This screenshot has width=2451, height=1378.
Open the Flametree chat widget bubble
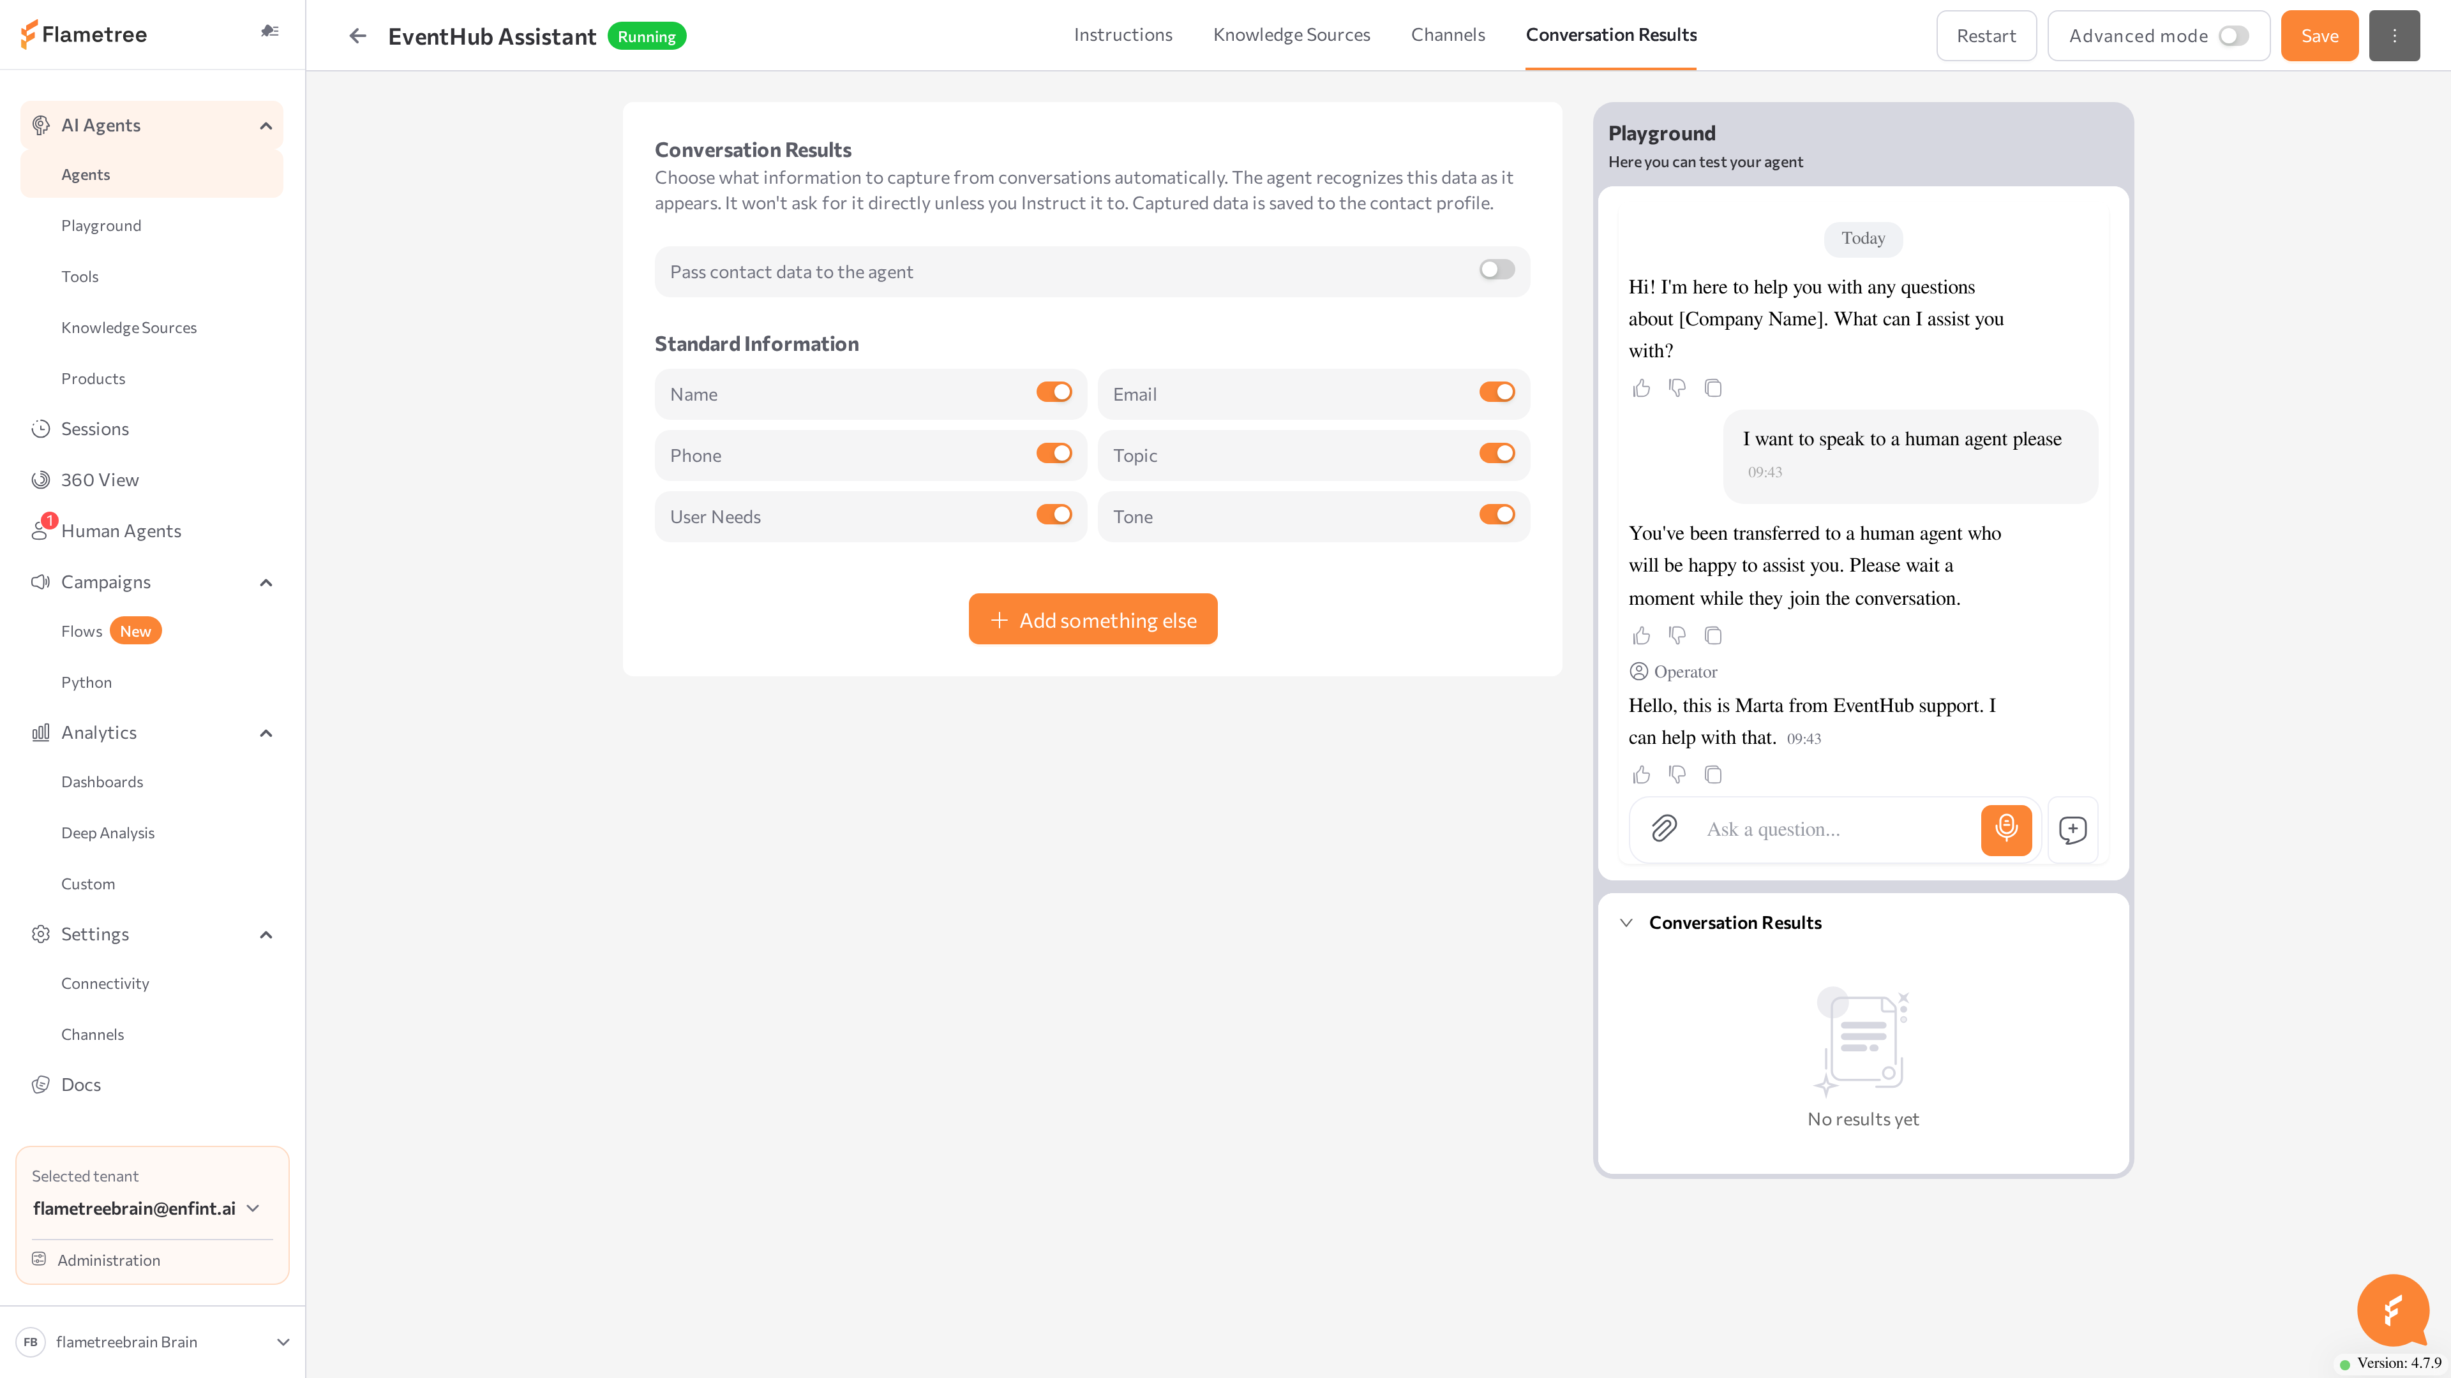2393,1310
